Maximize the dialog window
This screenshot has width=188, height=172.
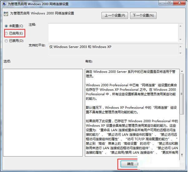click(x=170, y=3)
